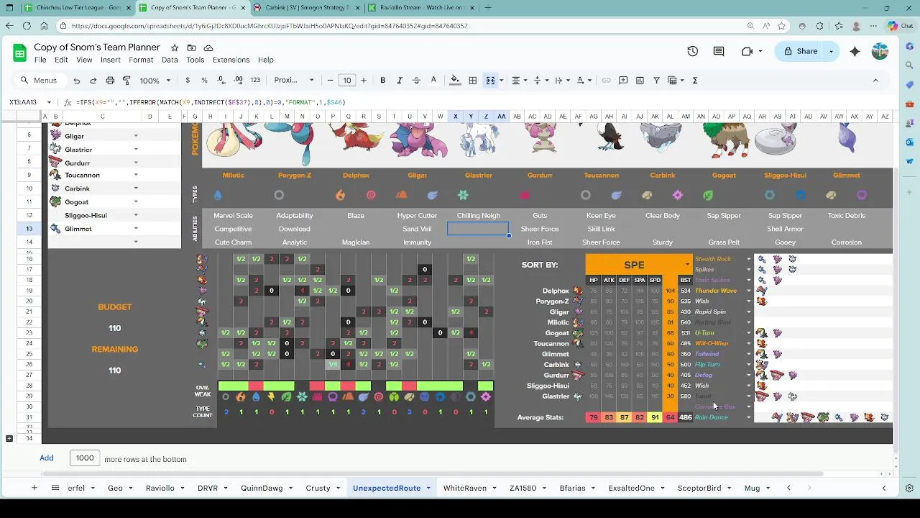
Task: Open the comments panel icon
Action: tap(719, 51)
